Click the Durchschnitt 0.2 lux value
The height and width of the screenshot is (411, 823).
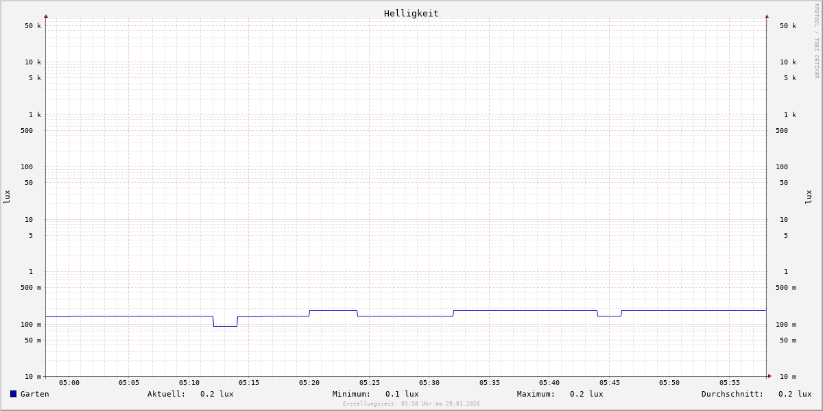(x=795, y=394)
